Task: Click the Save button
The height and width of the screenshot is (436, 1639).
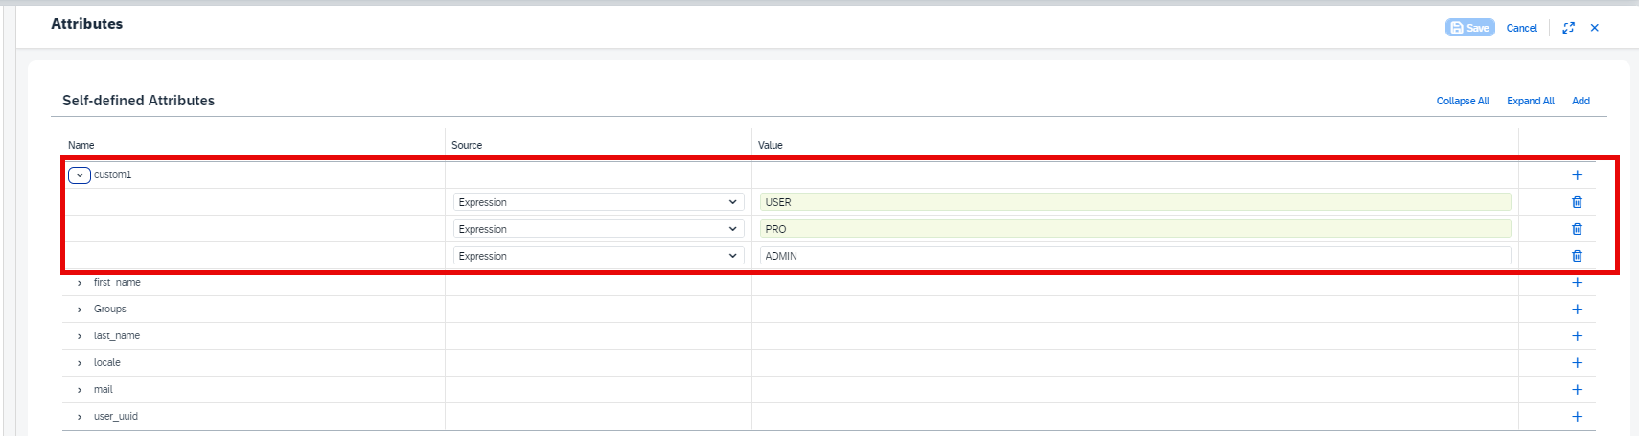Action: click(x=1469, y=28)
